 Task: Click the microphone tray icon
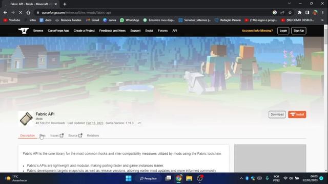(x=267, y=178)
